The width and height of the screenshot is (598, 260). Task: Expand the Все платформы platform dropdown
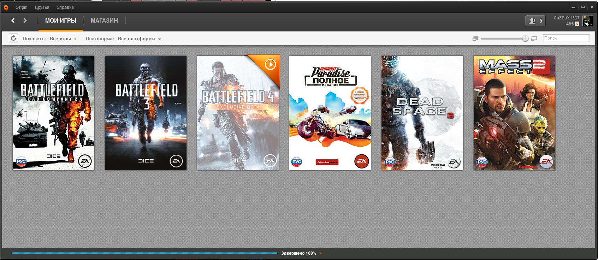pyautogui.click(x=140, y=39)
